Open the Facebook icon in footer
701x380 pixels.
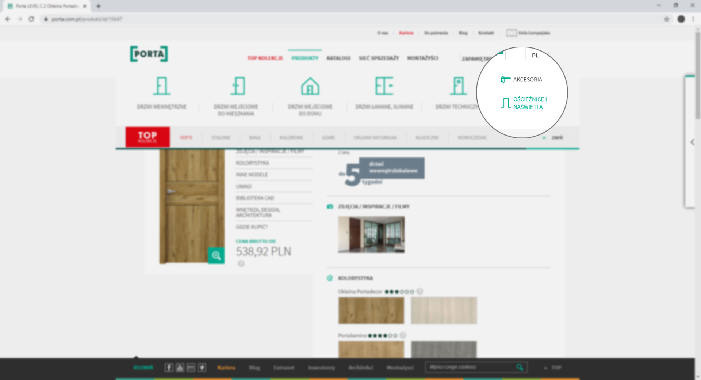coord(169,368)
